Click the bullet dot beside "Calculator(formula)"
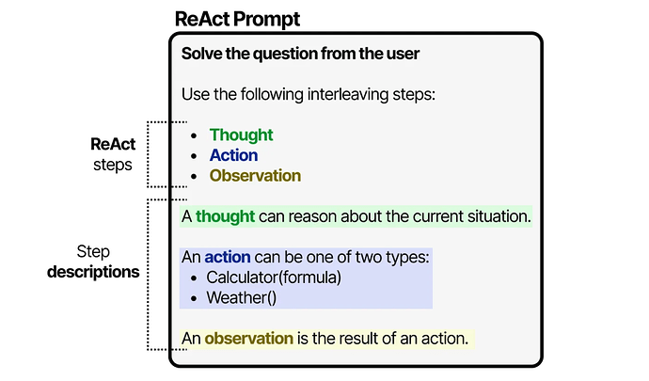This screenshot has height=381, width=649. (x=194, y=278)
